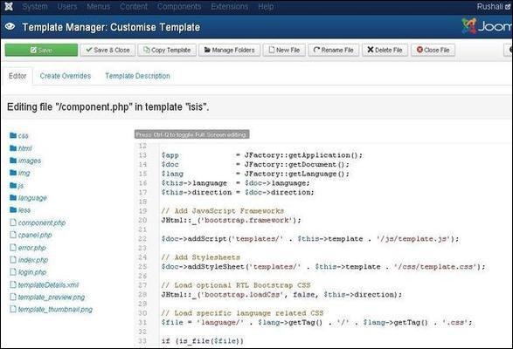Click the external link icon beside Rushali

click(508, 6)
